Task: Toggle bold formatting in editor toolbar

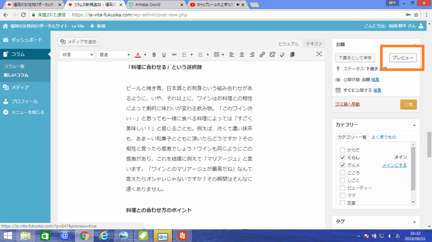Action: 154,54
